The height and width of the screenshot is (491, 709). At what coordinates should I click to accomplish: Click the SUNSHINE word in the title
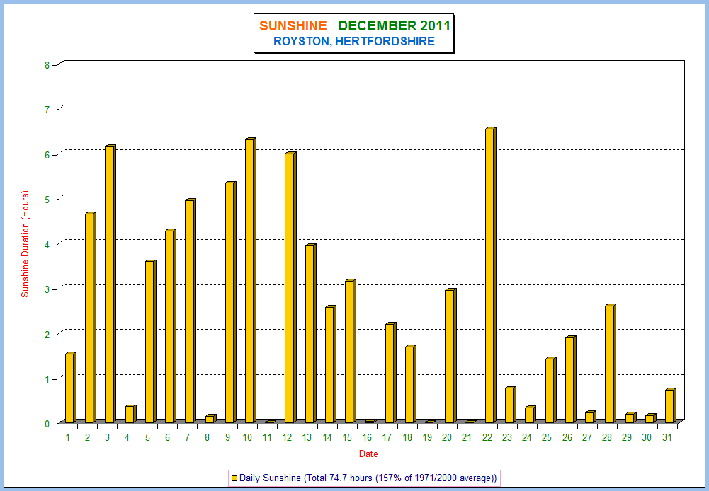(293, 25)
